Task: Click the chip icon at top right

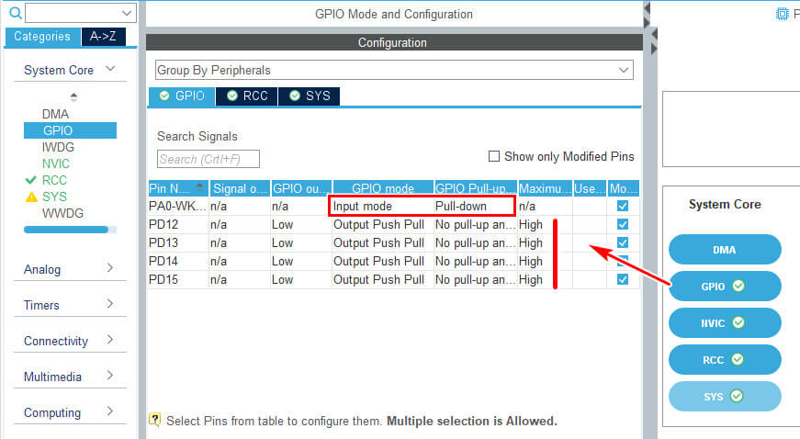Action: (x=782, y=13)
